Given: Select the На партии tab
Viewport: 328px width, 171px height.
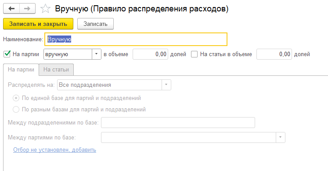Looking at the screenshot, I should click(x=21, y=70).
